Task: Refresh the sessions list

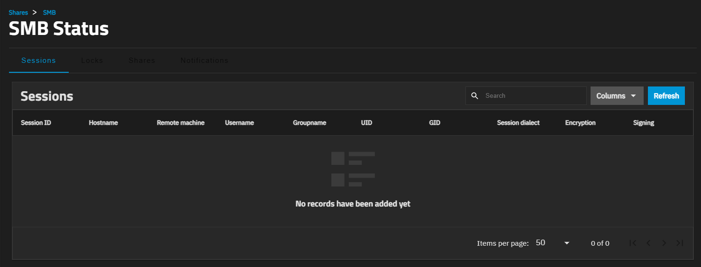Action: 666,96
